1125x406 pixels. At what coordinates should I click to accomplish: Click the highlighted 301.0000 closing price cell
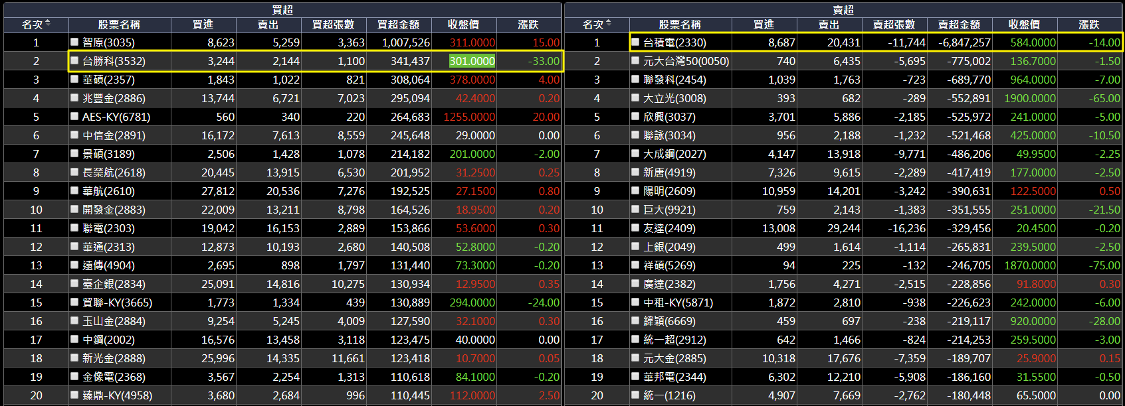click(x=472, y=61)
